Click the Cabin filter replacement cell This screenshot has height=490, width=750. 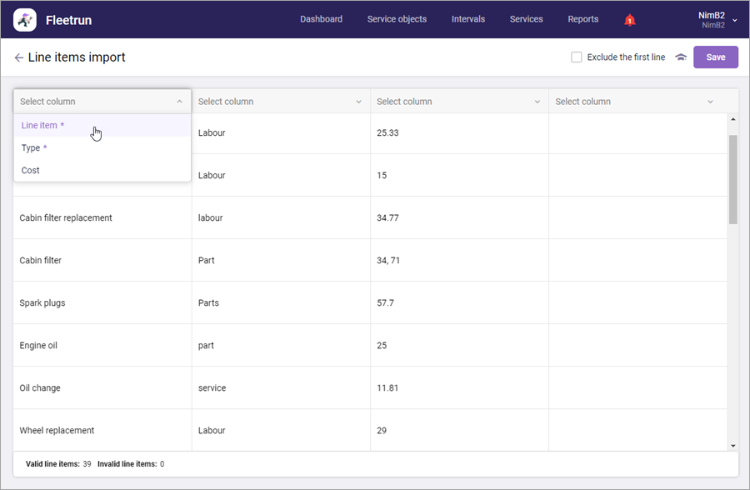pyautogui.click(x=66, y=218)
